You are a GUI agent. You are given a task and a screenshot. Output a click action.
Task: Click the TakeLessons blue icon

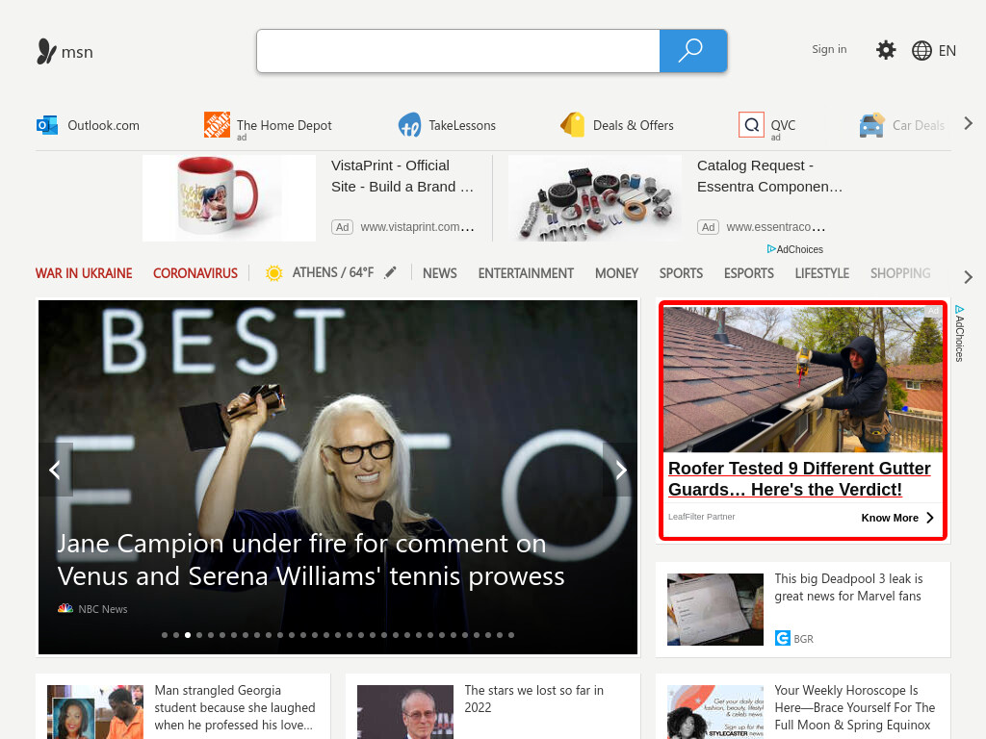click(410, 125)
